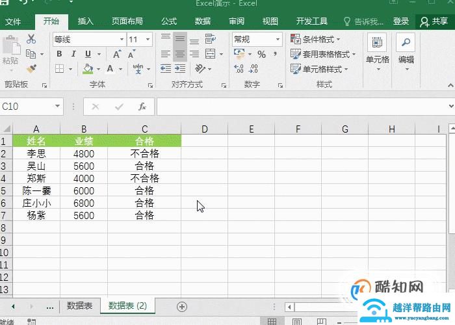Screen dimensions: 455x325
Task: Click the accounting number format icon
Action: tap(239, 54)
